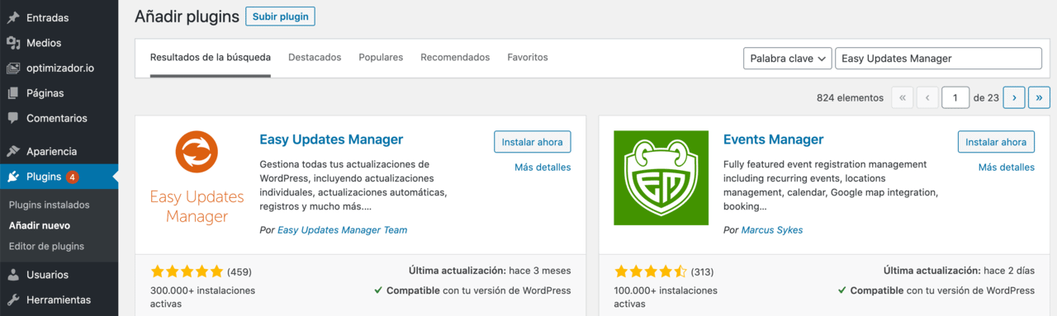Click the 300.000+ instalaciones activas text
Screen dimensions: 1057x316
tap(203, 297)
